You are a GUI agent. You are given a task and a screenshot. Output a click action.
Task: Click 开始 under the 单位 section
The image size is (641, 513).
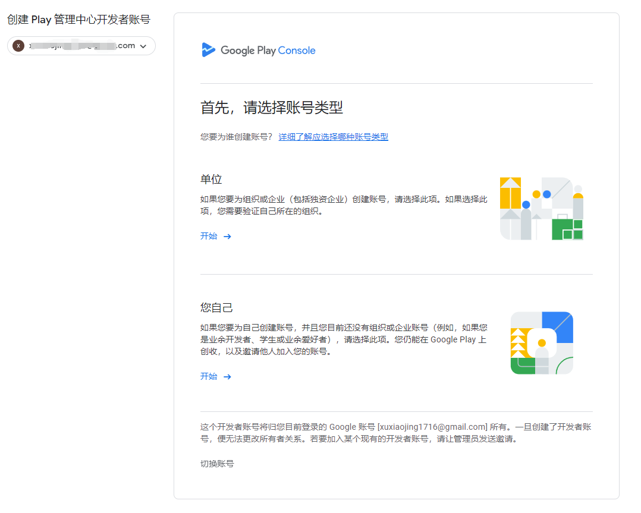(209, 236)
